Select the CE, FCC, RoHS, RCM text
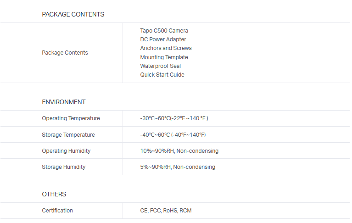Screen dimensions: 352x223 coord(166,211)
